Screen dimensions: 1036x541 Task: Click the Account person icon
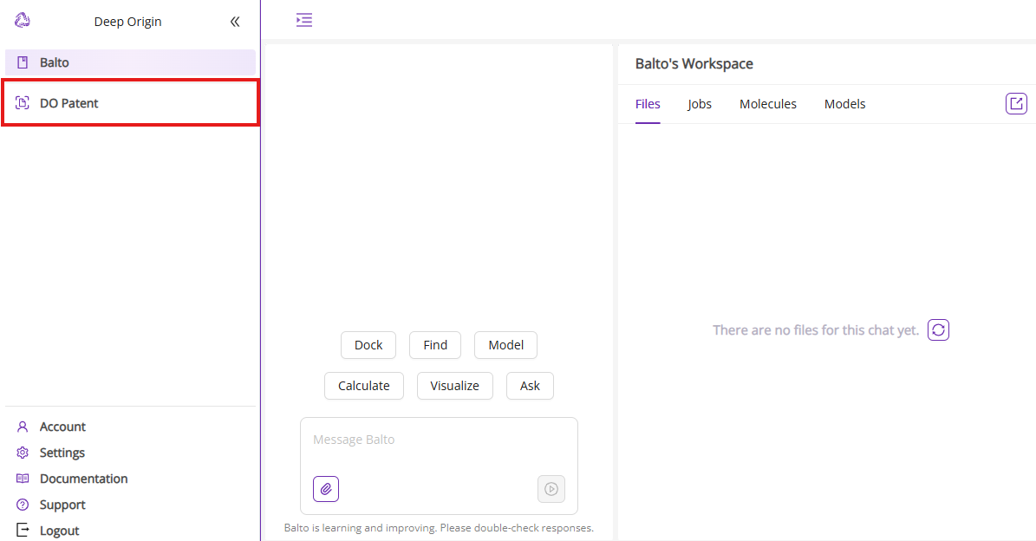pyautogui.click(x=23, y=427)
